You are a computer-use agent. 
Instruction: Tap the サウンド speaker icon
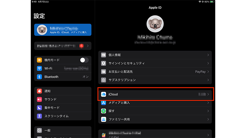click(x=39, y=99)
